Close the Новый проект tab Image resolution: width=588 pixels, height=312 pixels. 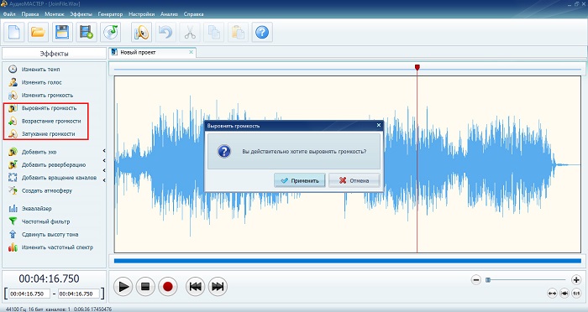tap(191, 52)
